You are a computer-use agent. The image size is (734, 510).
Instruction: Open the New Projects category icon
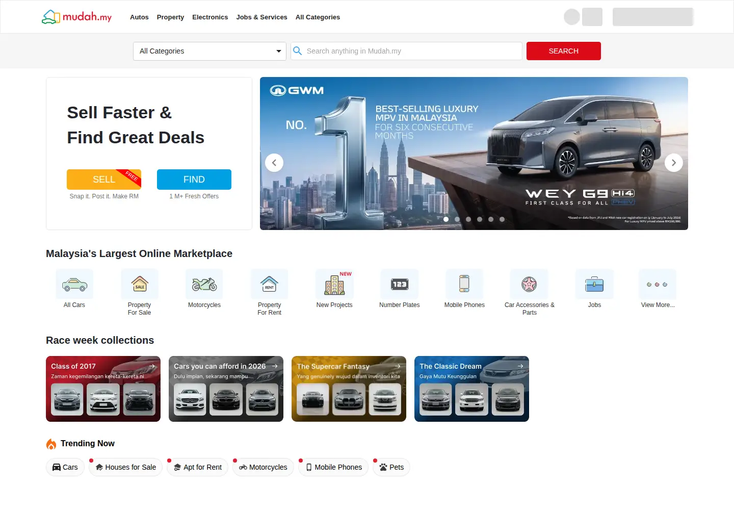tap(334, 284)
